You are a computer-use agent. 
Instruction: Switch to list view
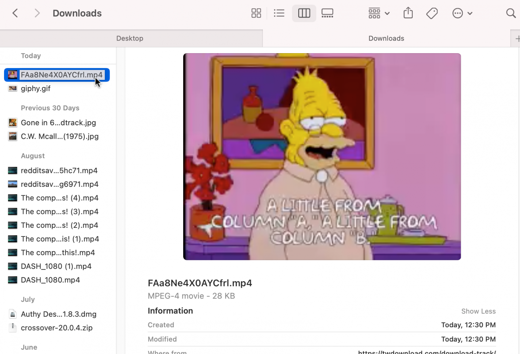coord(279,13)
